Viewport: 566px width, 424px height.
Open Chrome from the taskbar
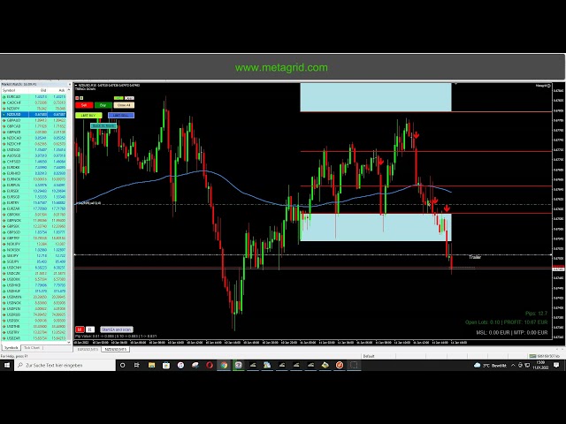(224, 365)
